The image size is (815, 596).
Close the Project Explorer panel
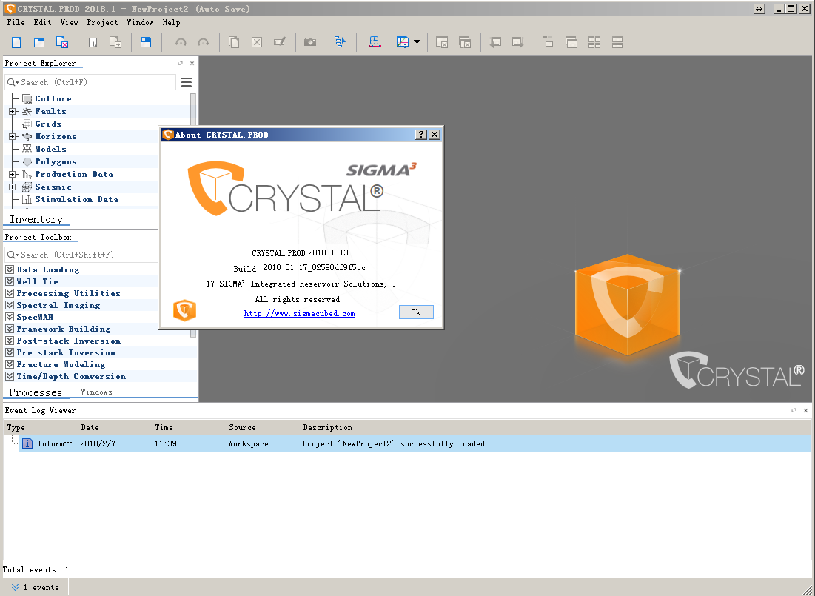point(192,64)
